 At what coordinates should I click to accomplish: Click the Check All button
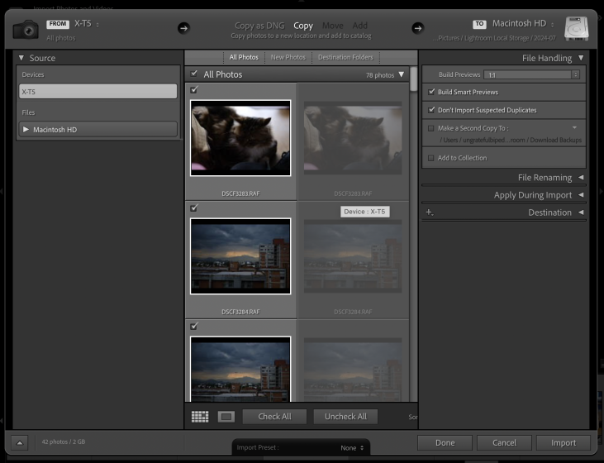point(274,417)
